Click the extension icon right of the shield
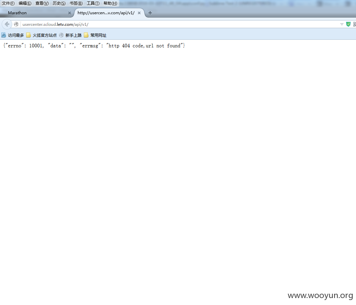The width and height of the screenshot is (356, 305). [354, 24]
